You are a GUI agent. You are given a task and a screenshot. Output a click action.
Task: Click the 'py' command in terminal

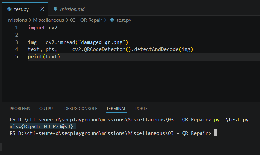tap(217, 120)
